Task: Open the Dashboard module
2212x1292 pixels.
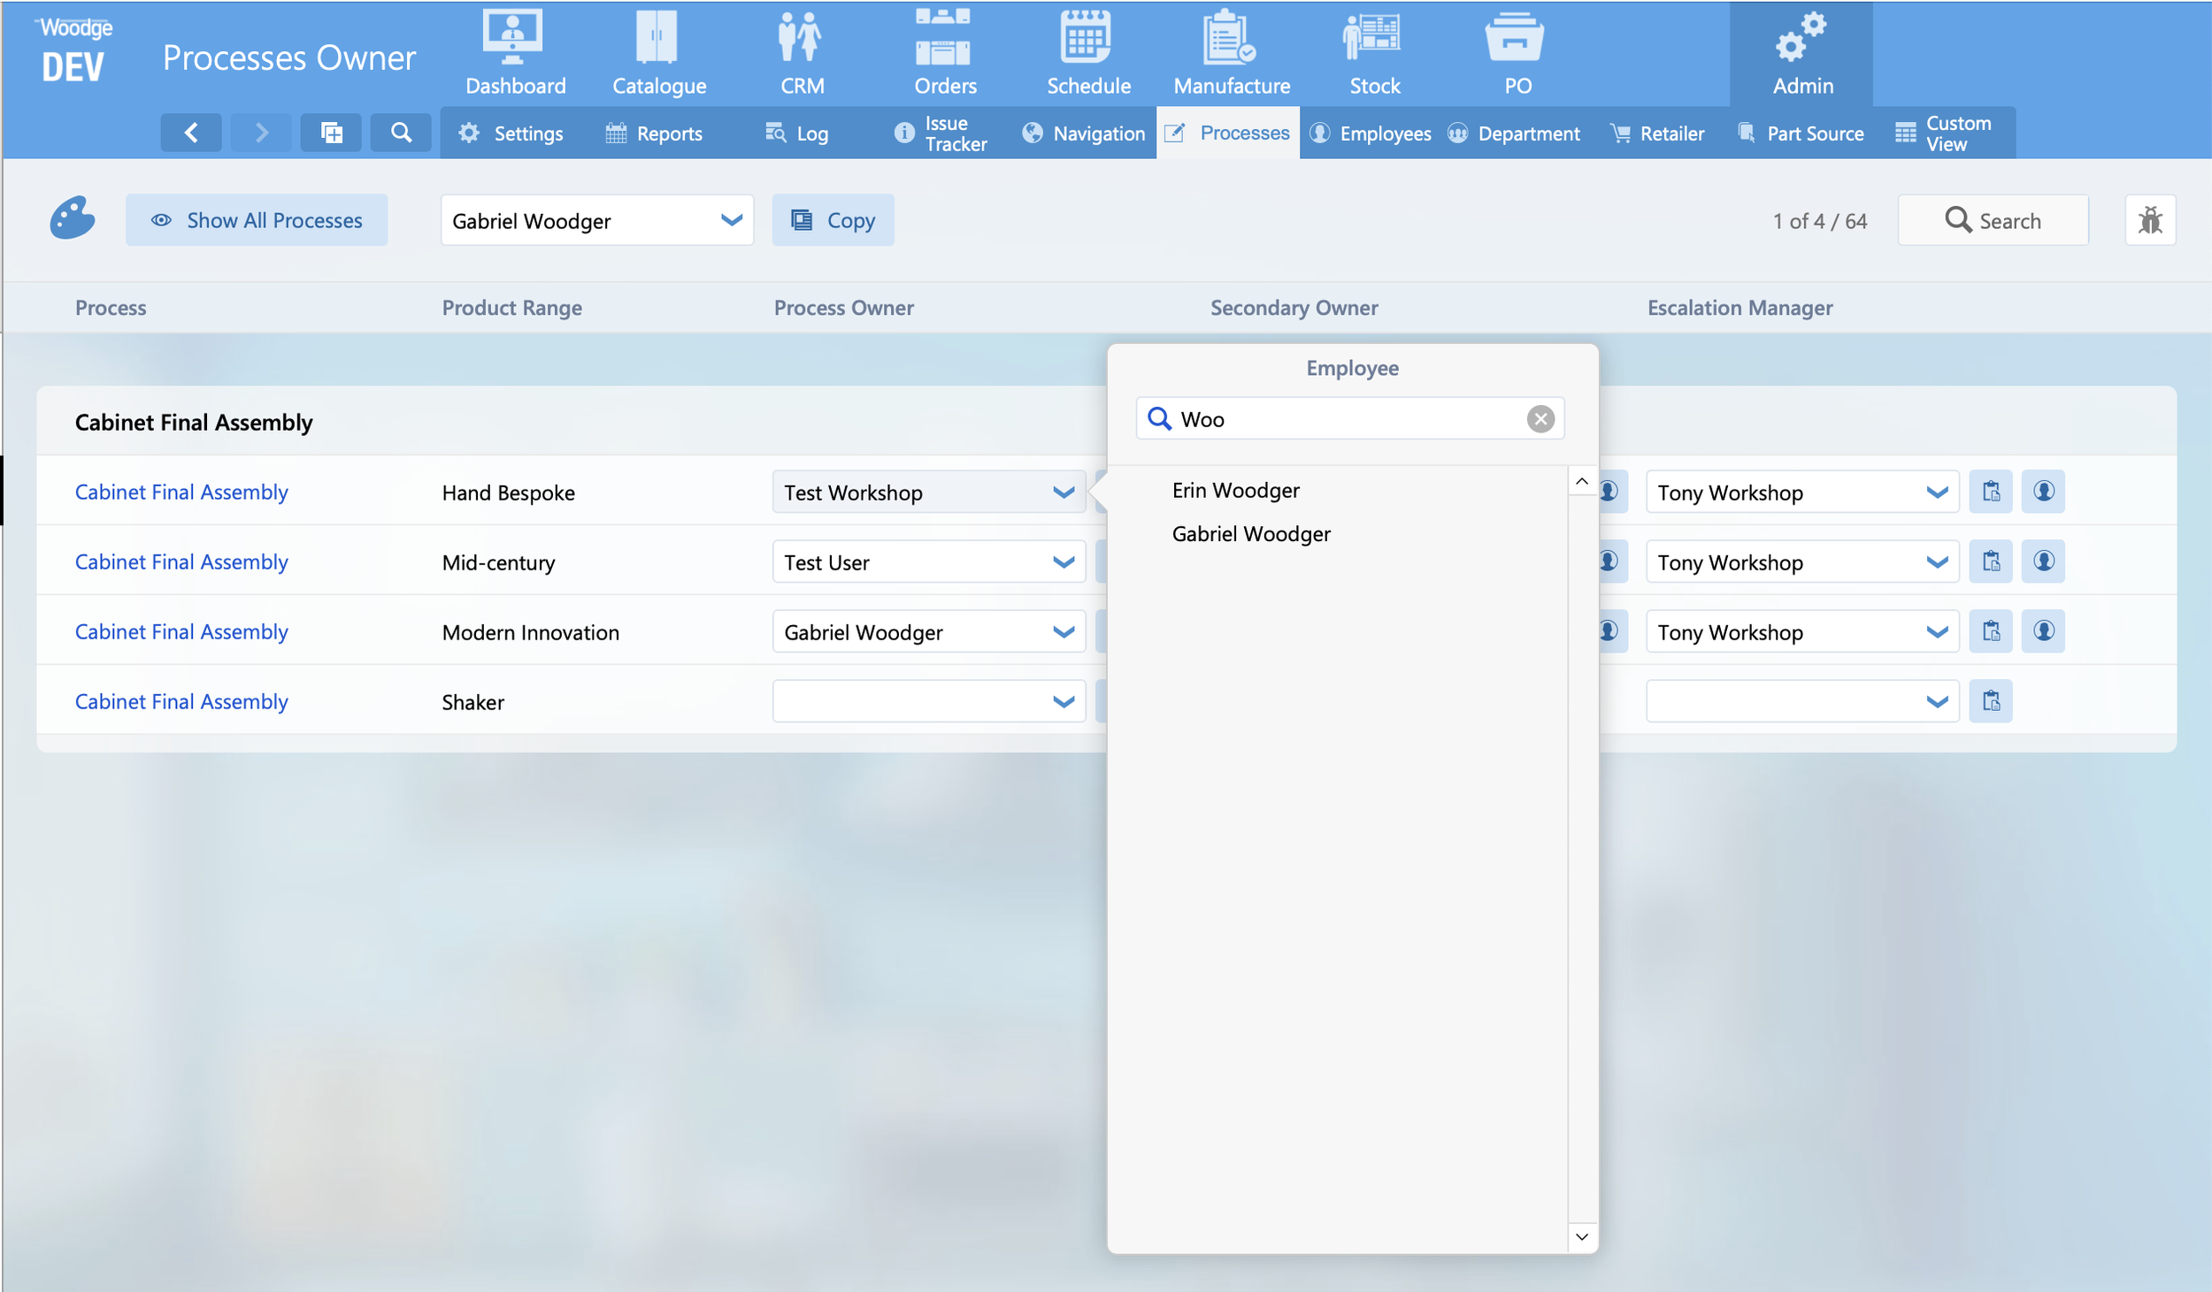Action: pyautogui.click(x=515, y=52)
